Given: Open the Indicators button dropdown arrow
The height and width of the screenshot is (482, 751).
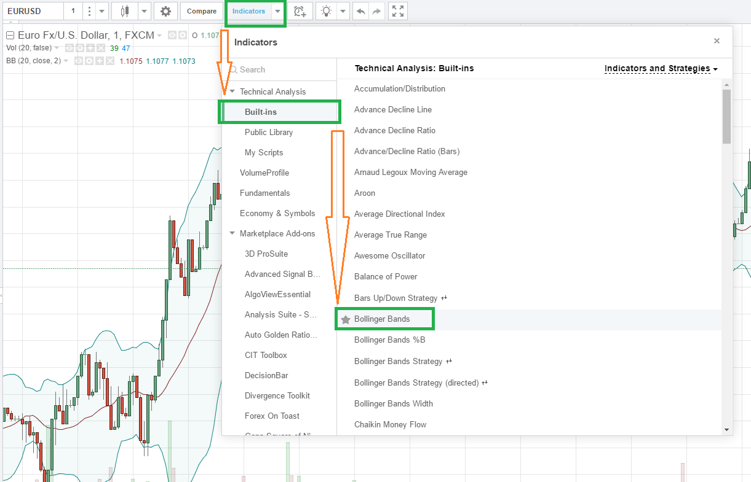Looking at the screenshot, I should tap(278, 11).
